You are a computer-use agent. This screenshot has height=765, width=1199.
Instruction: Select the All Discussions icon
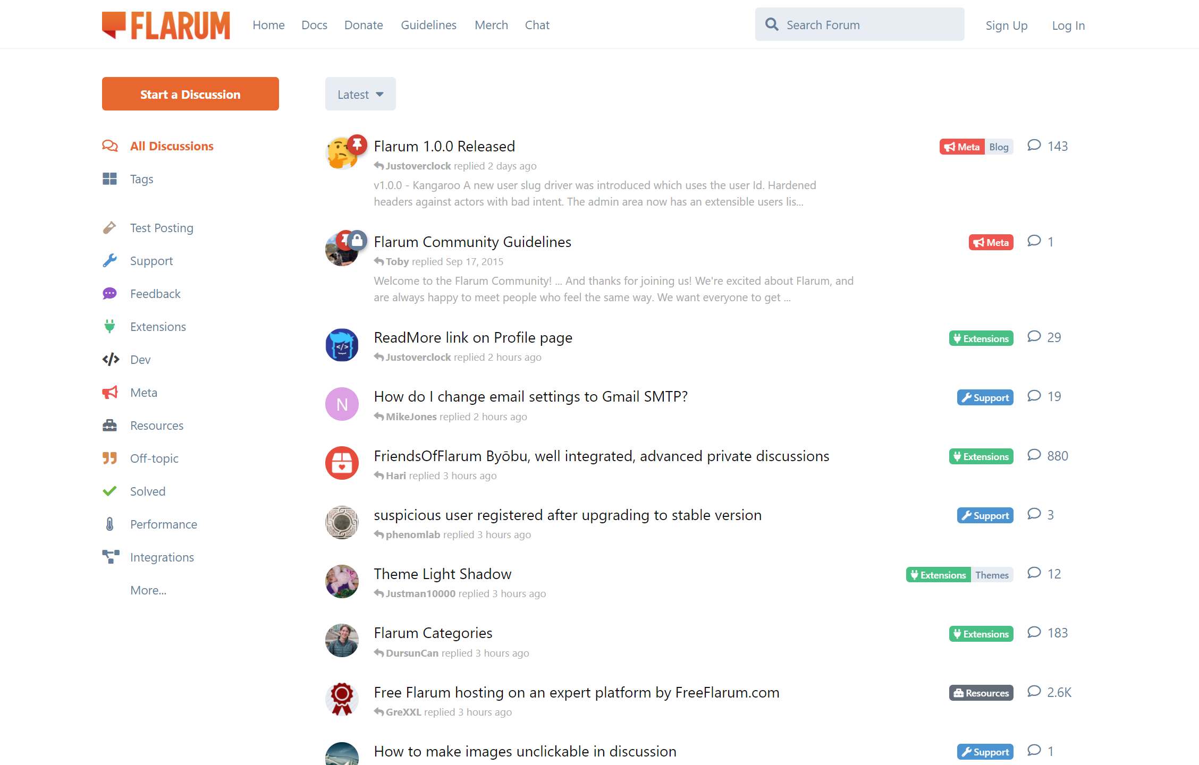pos(109,146)
